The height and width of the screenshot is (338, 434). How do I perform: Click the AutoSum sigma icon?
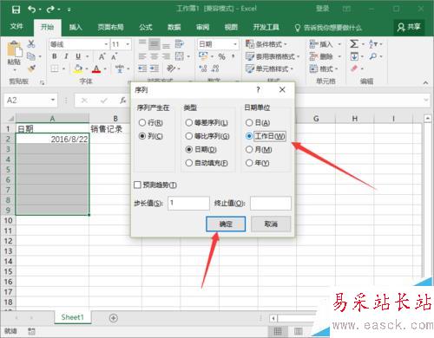coord(354,44)
